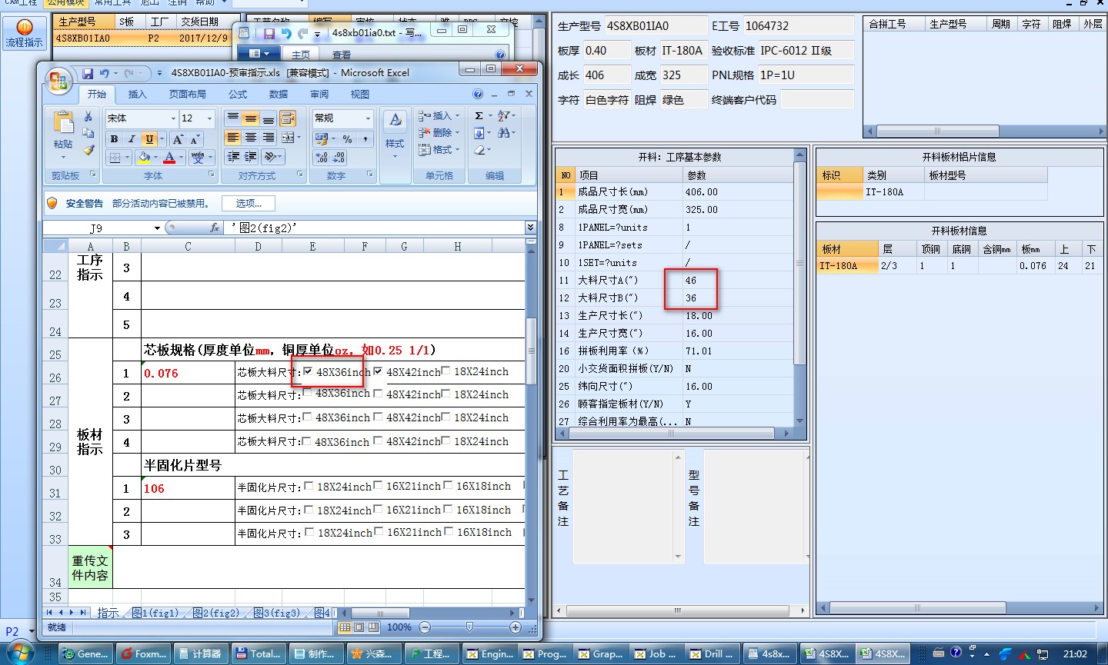Check 48X36inch checkbox in row 27
The height and width of the screenshot is (665, 1108).
pyautogui.click(x=308, y=393)
